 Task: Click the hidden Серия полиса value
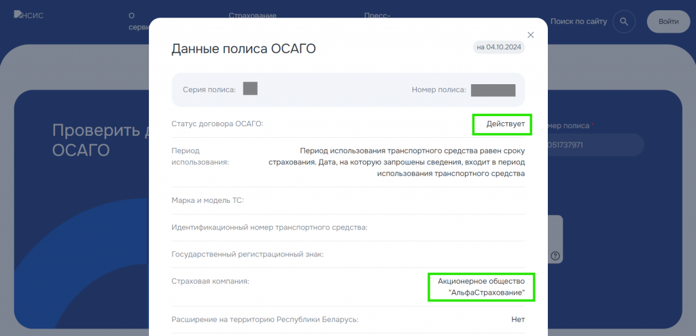tap(249, 88)
